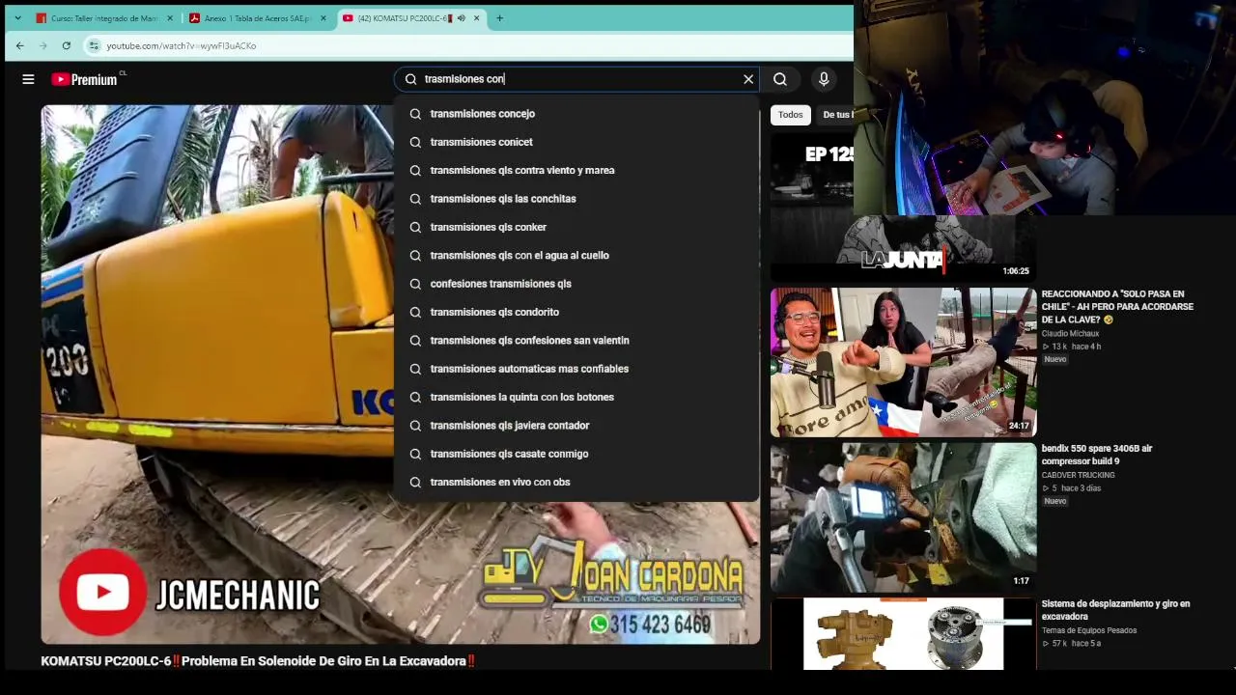Image resolution: width=1236 pixels, height=695 pixels.
Task: Close the KOMATSU PC200LC-6 tab
Action: point(477,17)
